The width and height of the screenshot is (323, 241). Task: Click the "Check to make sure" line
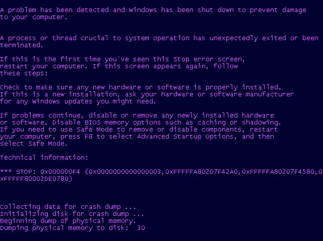pyautogui.click(x=141, y=87)
